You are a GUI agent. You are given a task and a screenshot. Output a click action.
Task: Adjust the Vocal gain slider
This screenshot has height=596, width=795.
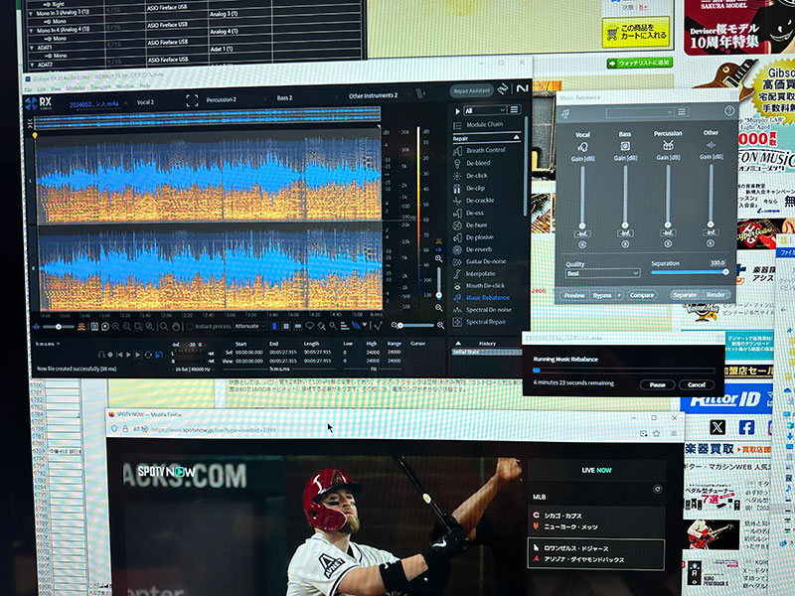[582, 197]
